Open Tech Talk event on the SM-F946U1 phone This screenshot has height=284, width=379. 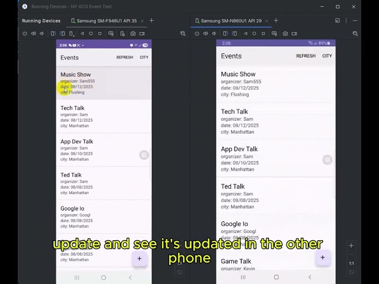click(x=104, y=117)
